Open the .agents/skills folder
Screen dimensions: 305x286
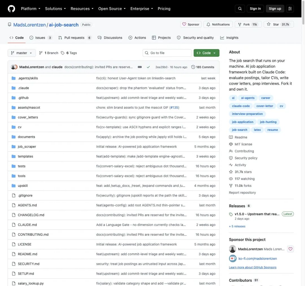coord(28,78)
